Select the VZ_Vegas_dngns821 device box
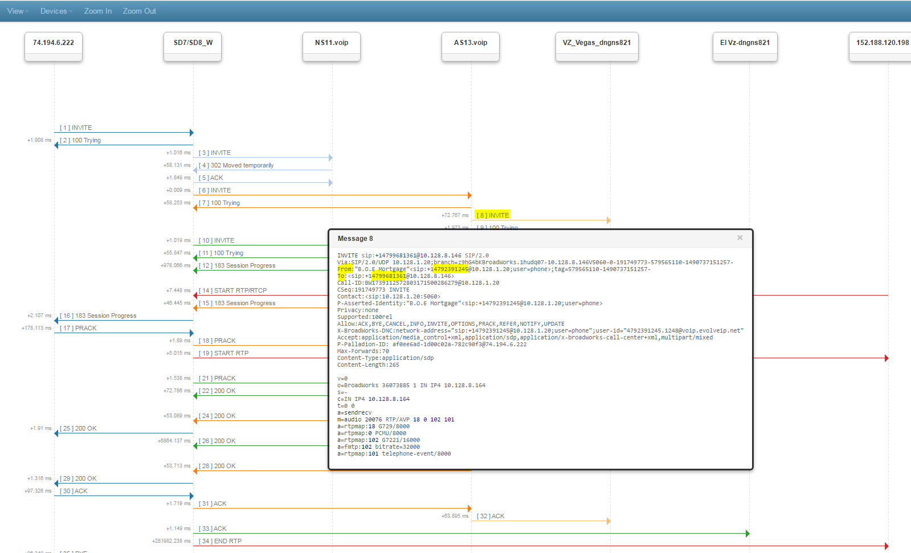 click(x=597, y=43)
